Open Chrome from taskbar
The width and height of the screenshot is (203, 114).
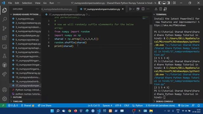click(69, 111)
